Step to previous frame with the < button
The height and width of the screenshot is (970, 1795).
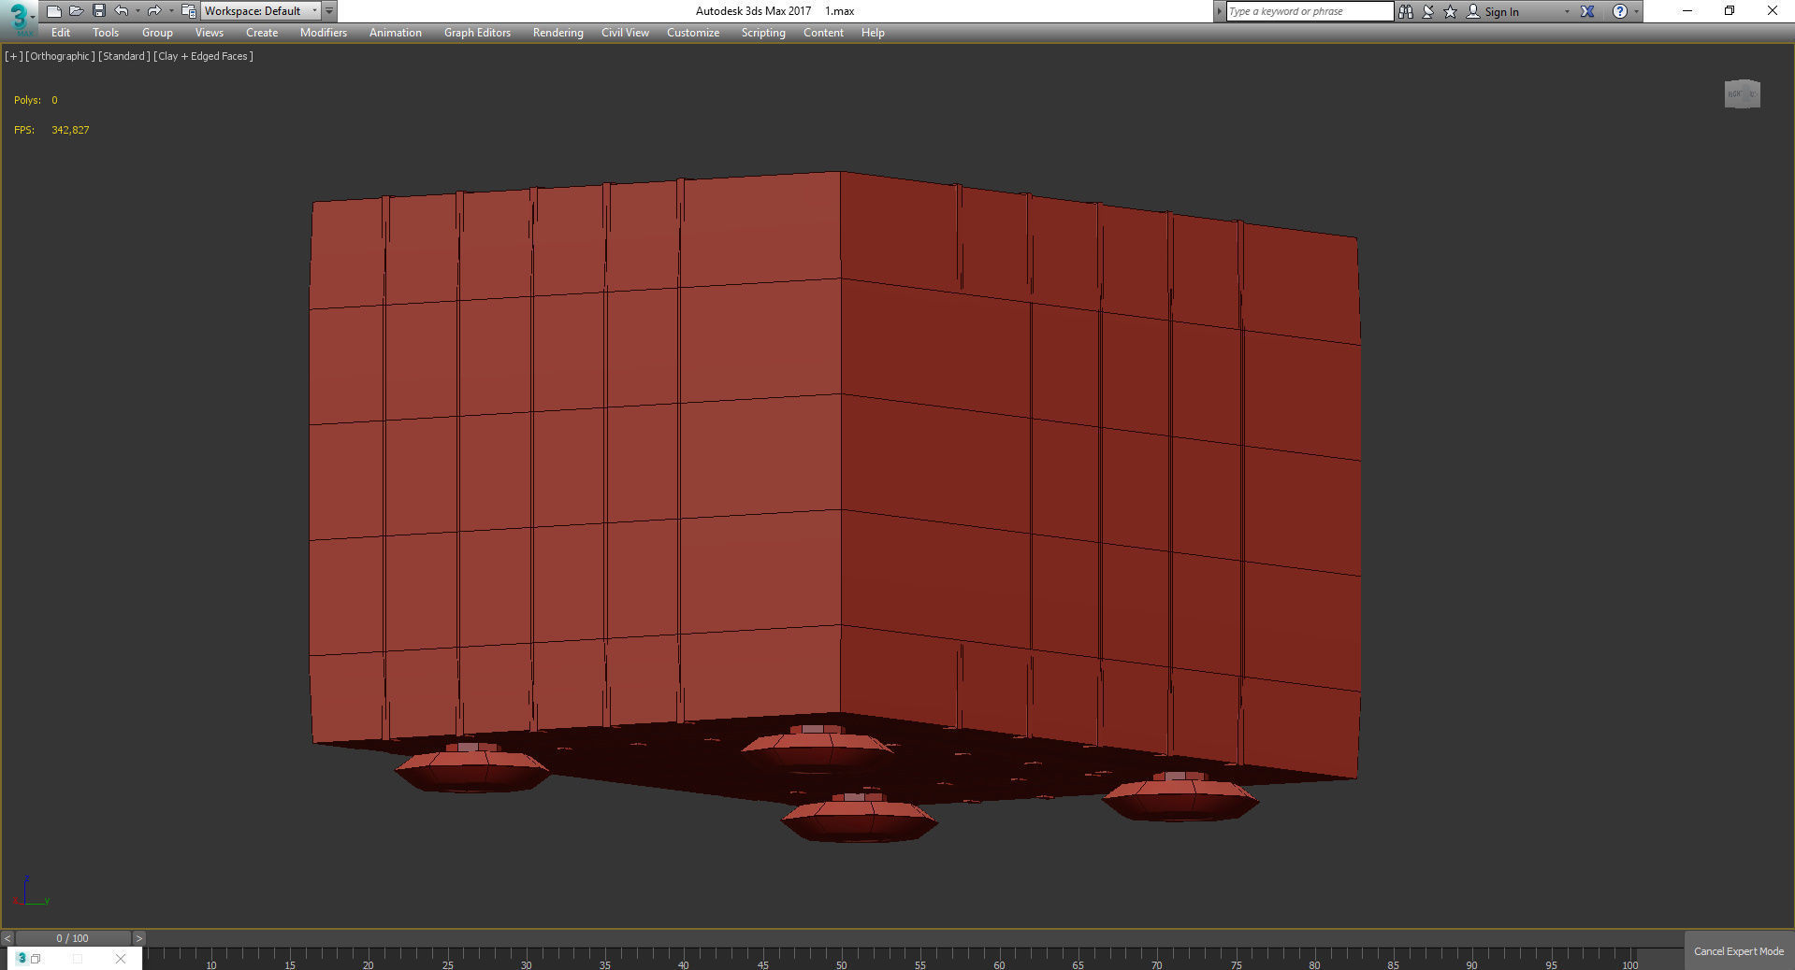[7, 938]
